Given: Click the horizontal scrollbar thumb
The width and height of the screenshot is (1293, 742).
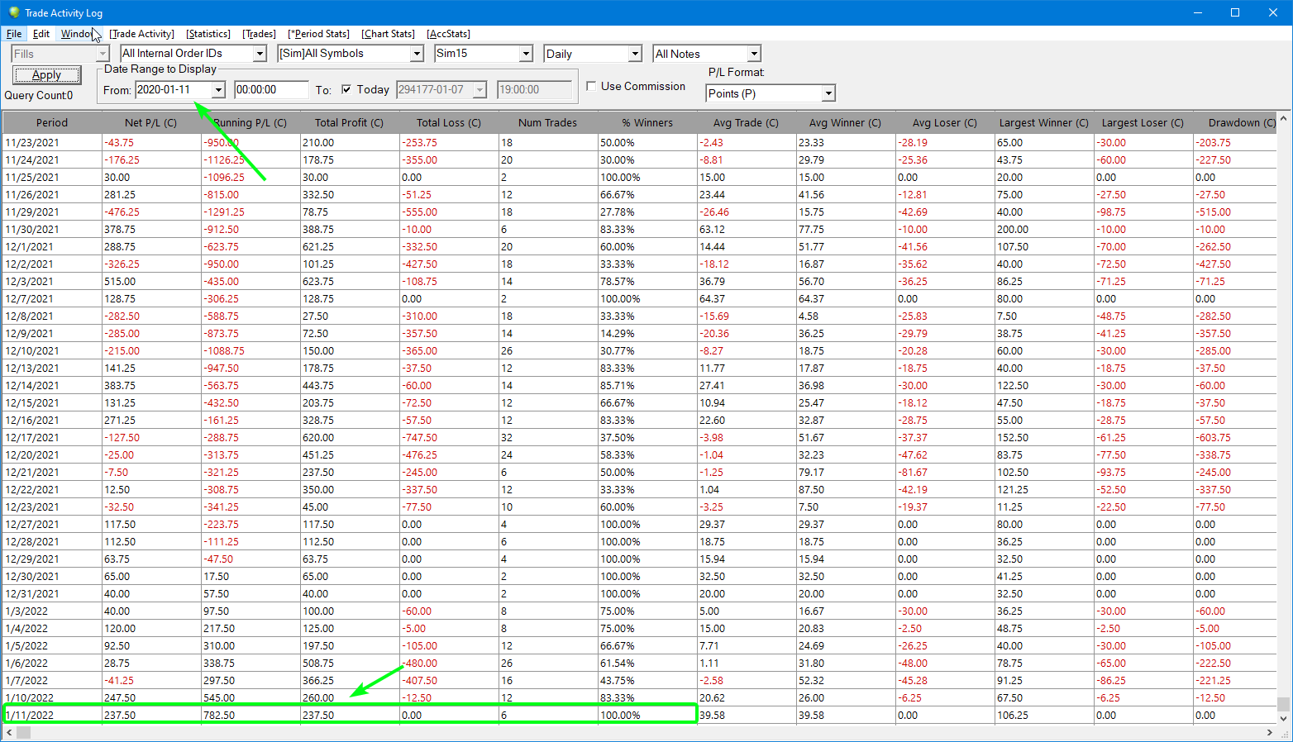Looking at the screenshot, I should tap(23, 733).
